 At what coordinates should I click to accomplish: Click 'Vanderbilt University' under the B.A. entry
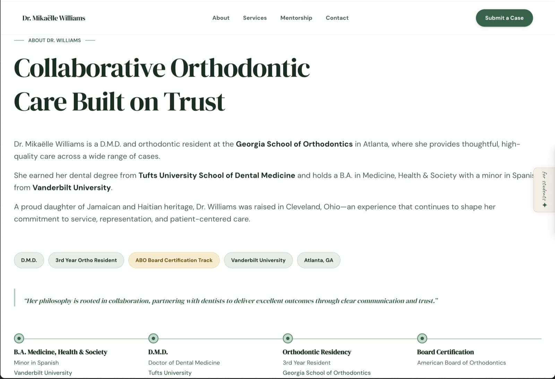coord(43,373)
